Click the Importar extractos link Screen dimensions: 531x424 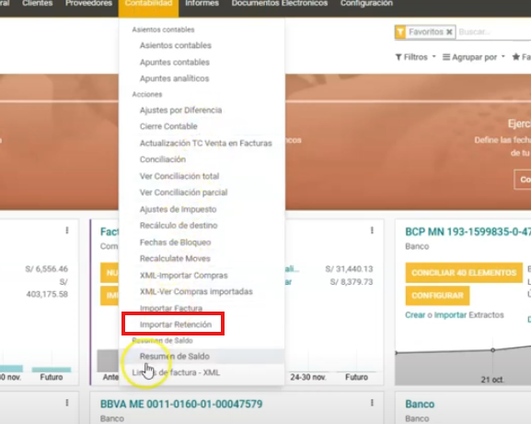(x=450, y=315)
